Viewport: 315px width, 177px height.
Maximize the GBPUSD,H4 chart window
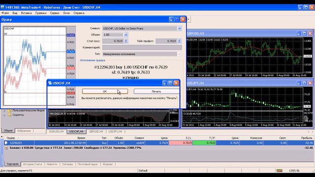pyautogui.click(x=305, y=33)
